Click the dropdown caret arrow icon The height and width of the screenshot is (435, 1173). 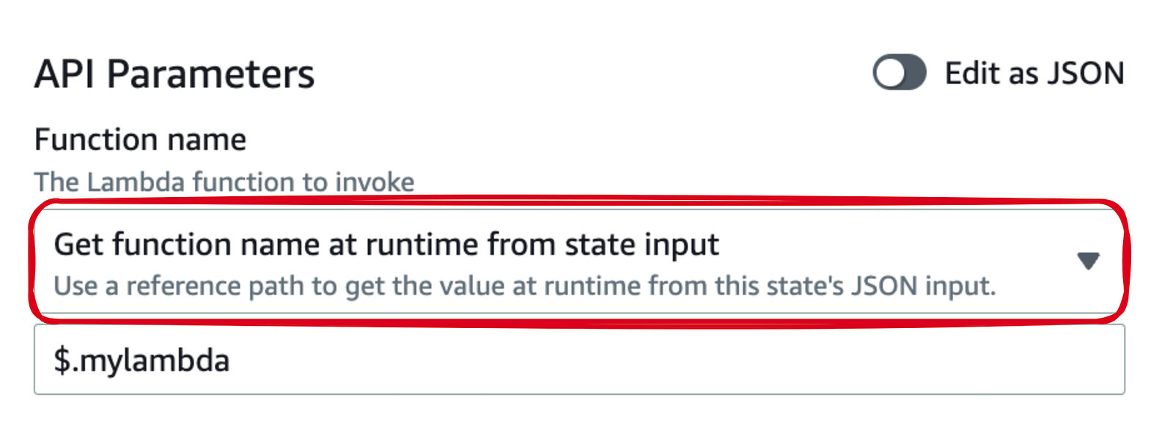[1088, 261]
